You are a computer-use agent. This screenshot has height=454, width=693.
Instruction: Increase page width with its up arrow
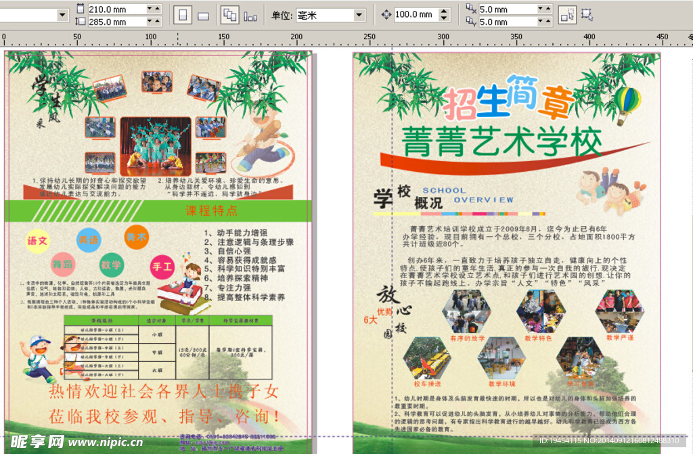157,9
